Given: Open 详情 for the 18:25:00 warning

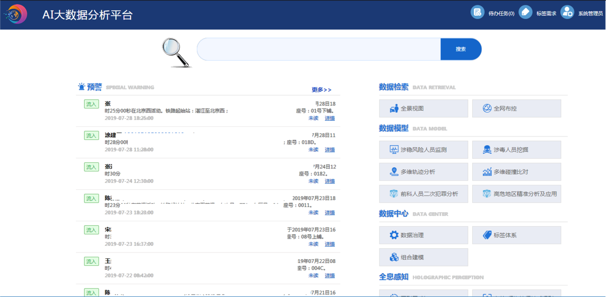Looking at the screenshot, I should [330, 118].
